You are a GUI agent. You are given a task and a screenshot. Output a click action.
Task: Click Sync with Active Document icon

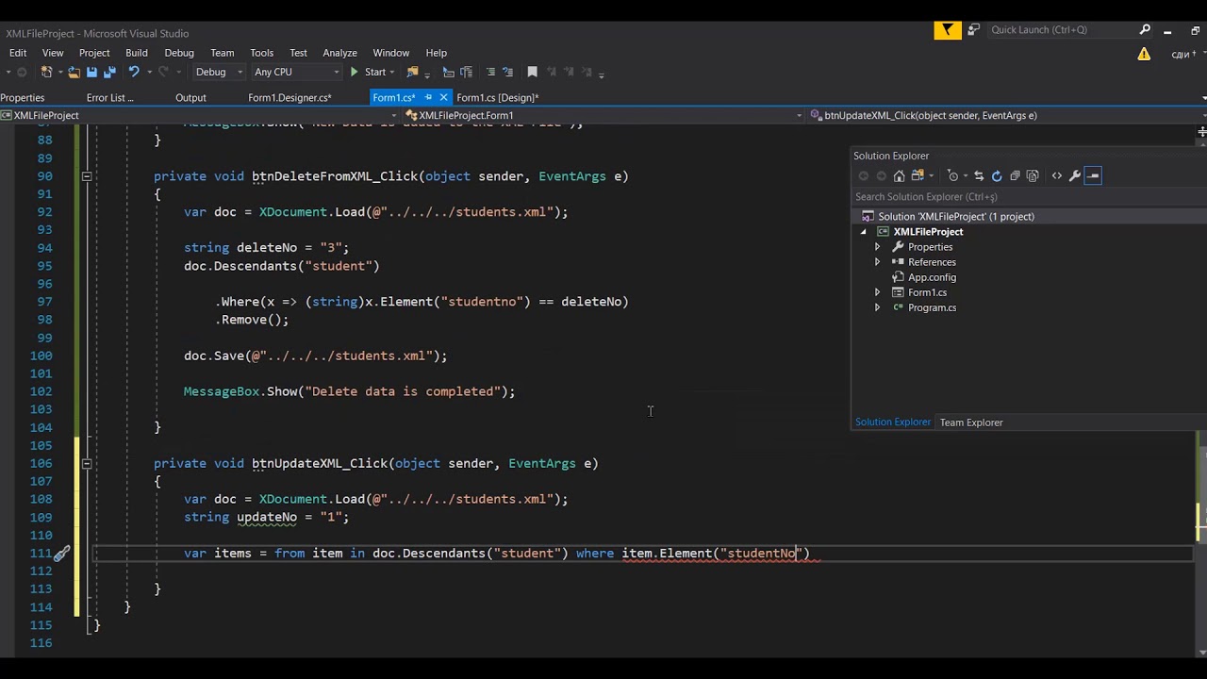tap(979, 175)
